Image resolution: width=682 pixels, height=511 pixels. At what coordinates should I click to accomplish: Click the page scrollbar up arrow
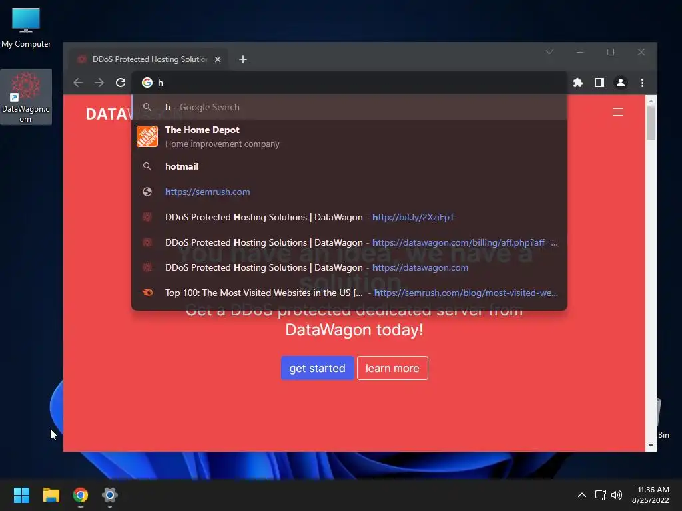[x=651, y=101]
